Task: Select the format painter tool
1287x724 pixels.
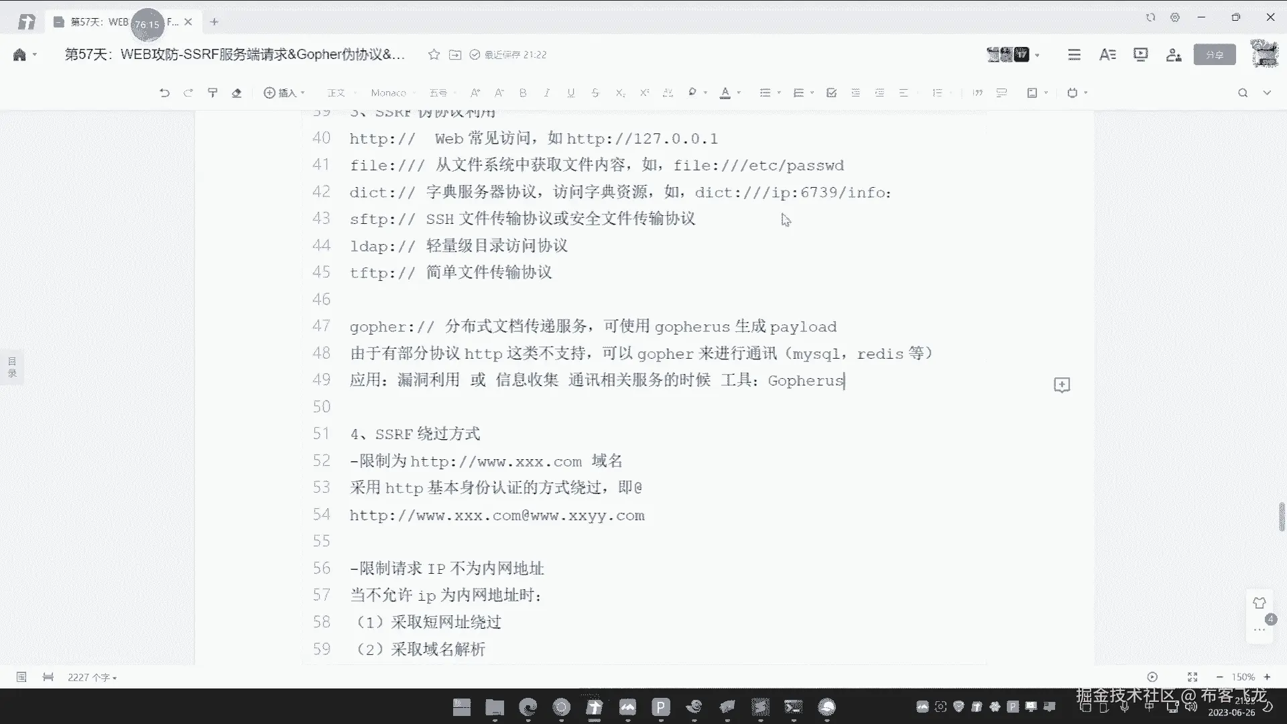Action: pos(212,93)
